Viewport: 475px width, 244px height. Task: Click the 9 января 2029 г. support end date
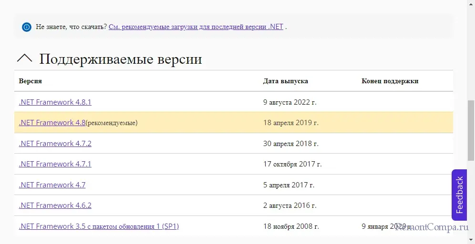[x=386, y=226]
